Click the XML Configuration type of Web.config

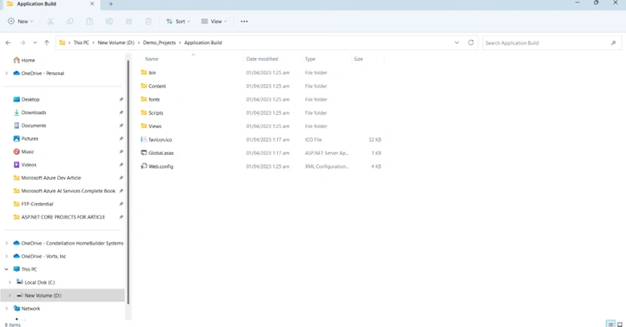(x=327, y=166)
